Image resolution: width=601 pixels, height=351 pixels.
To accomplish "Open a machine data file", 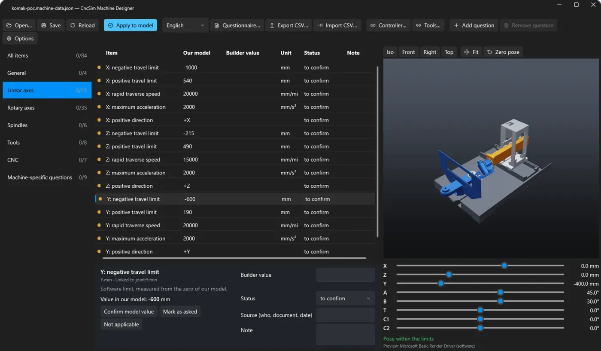I will tap(19, 25).
